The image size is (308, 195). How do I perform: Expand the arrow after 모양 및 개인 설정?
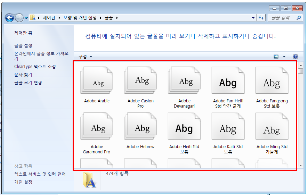click(x=100, y=18)
